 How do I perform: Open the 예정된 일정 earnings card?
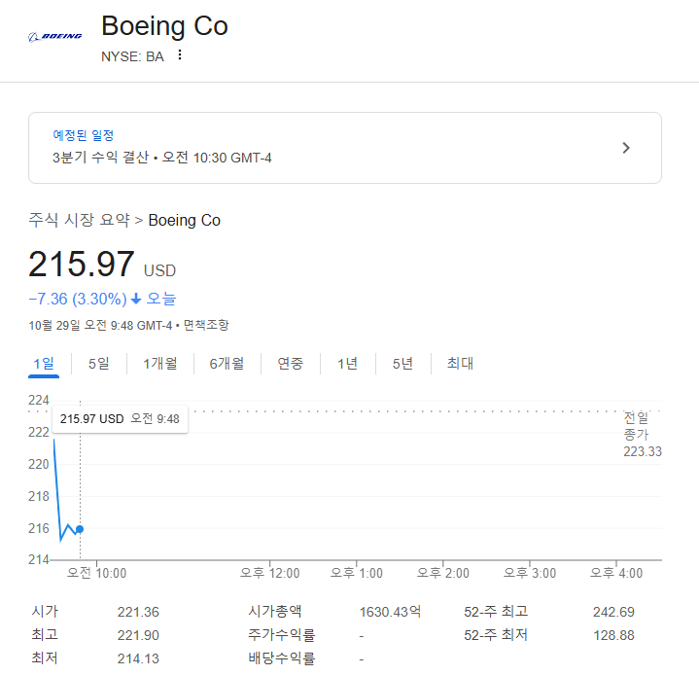click(x=344, y=148)
